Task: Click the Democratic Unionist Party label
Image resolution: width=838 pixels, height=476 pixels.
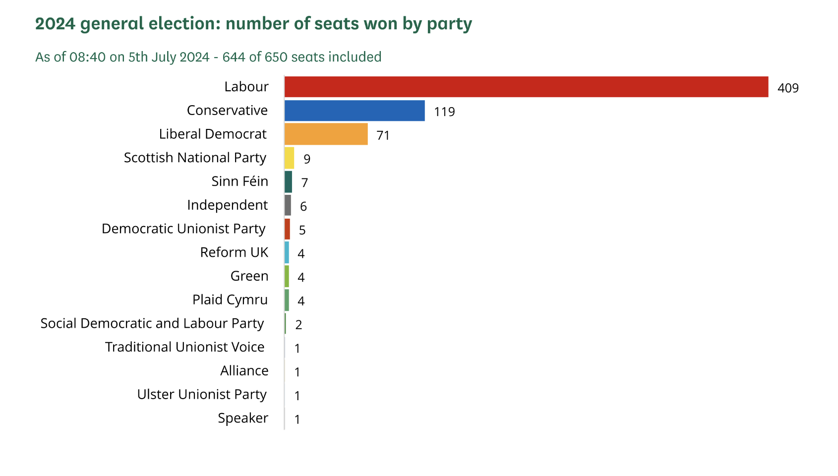Action: click(x=183, y=229)
